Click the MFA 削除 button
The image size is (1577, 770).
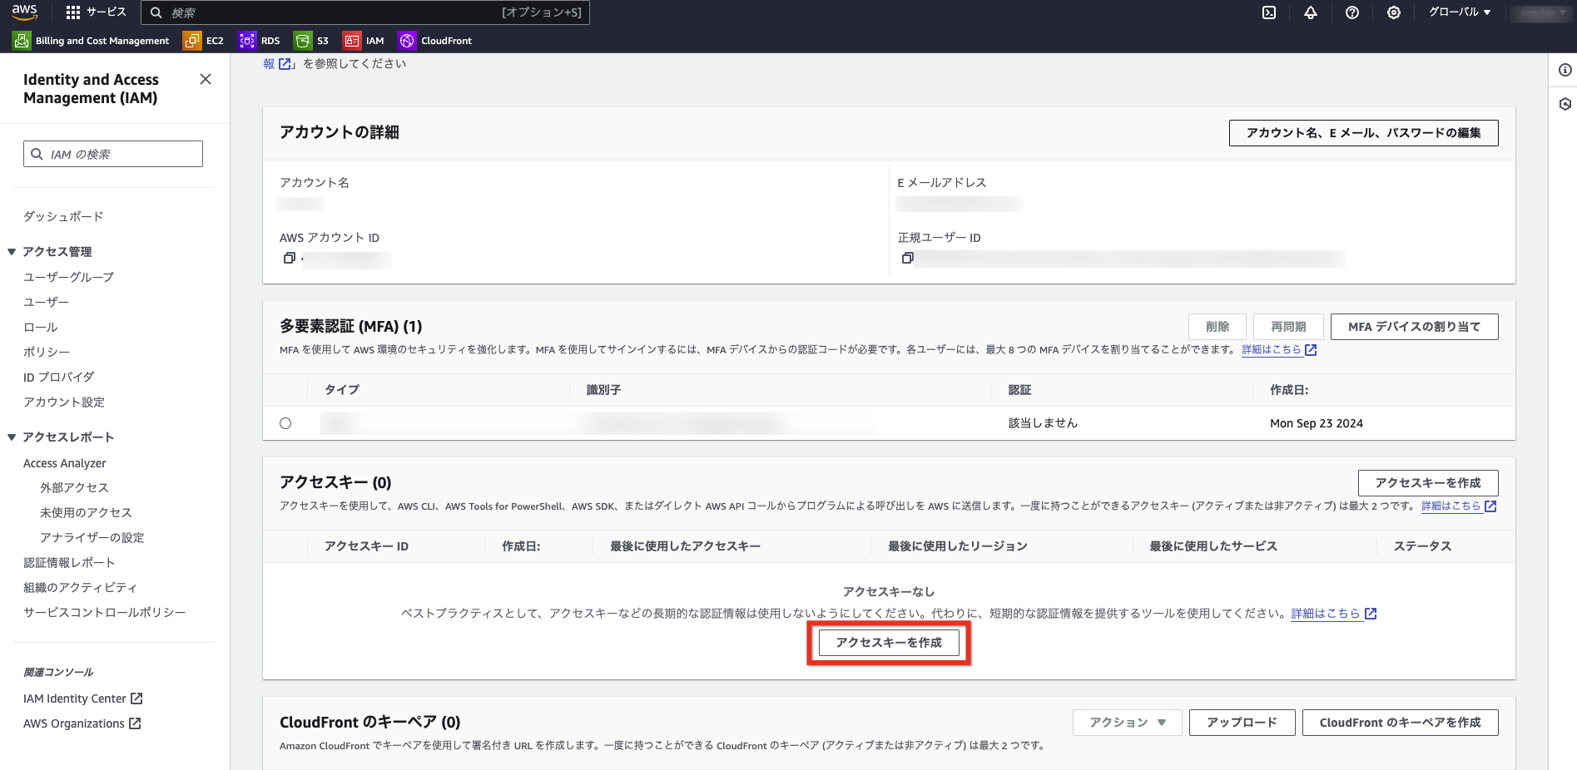1217,327
